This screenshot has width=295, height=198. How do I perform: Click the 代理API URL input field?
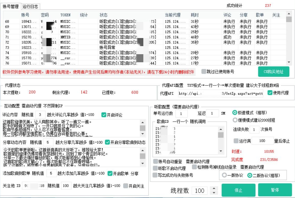(x=220, y=93)
